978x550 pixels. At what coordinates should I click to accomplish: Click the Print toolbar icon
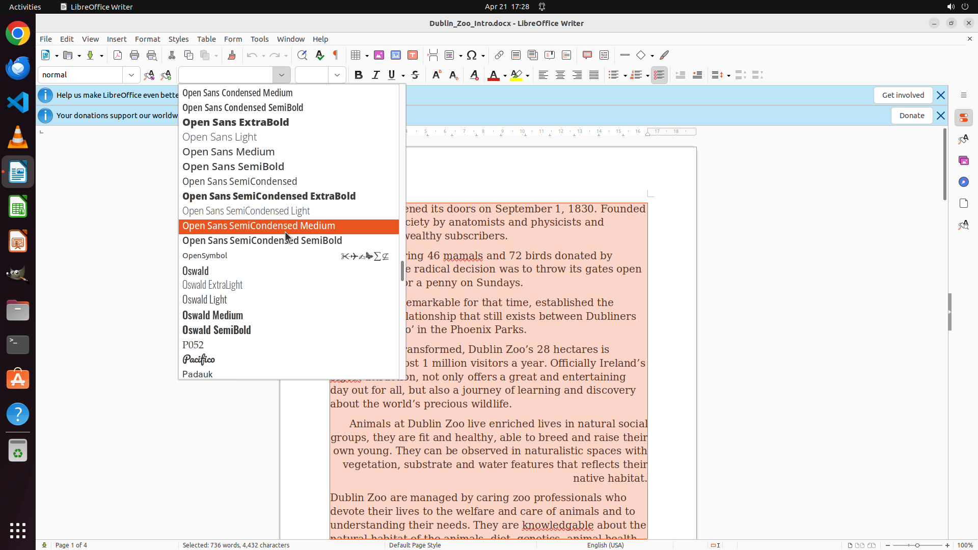(134, 55)
